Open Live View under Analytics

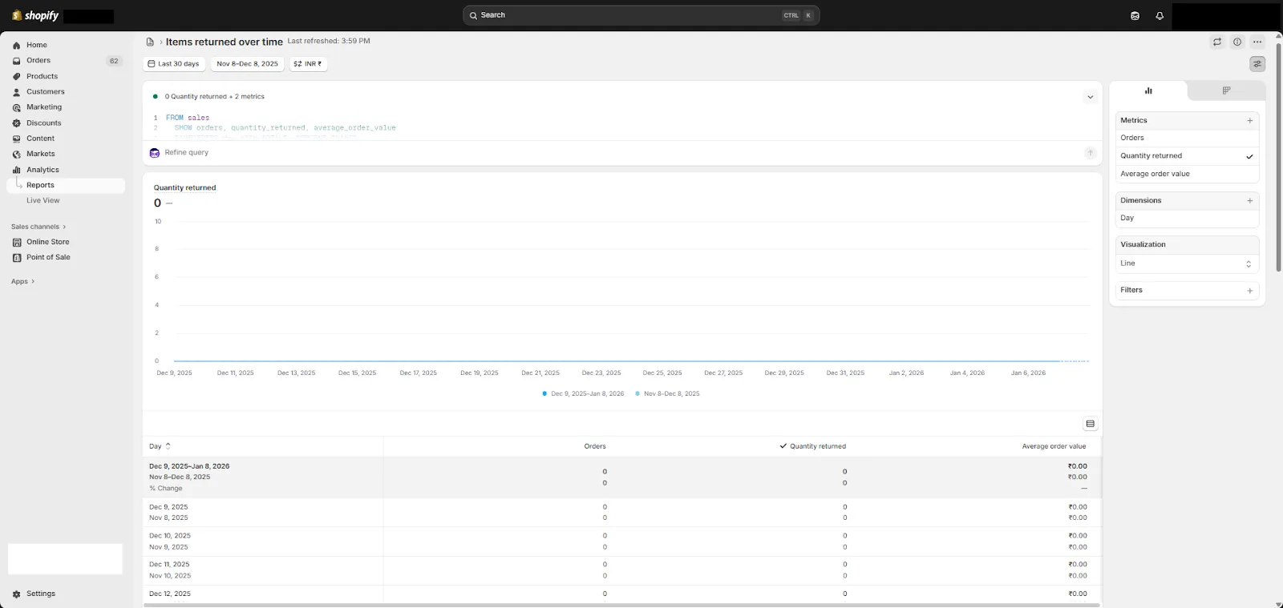point(43,200)
